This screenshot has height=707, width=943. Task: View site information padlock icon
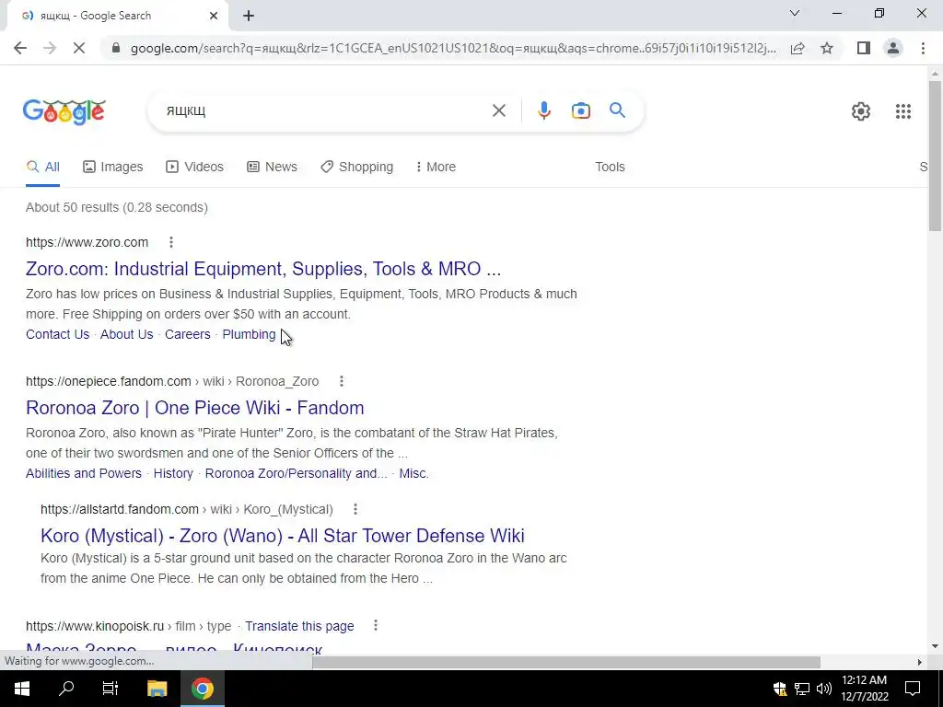[116, 48]
